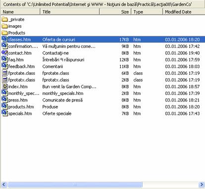Viewport: 205px width, 189px height.
Task: Click the title 'Comunicate de presă'
Action: (x=62, y=100)
